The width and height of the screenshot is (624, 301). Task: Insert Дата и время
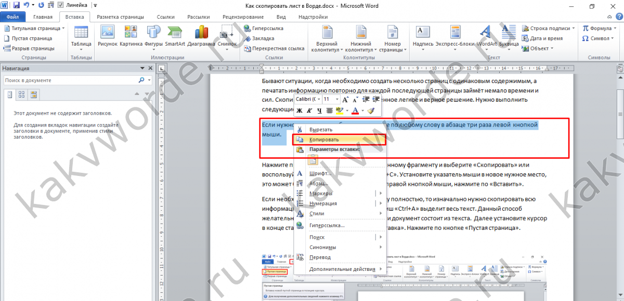[x=542, y=38]
